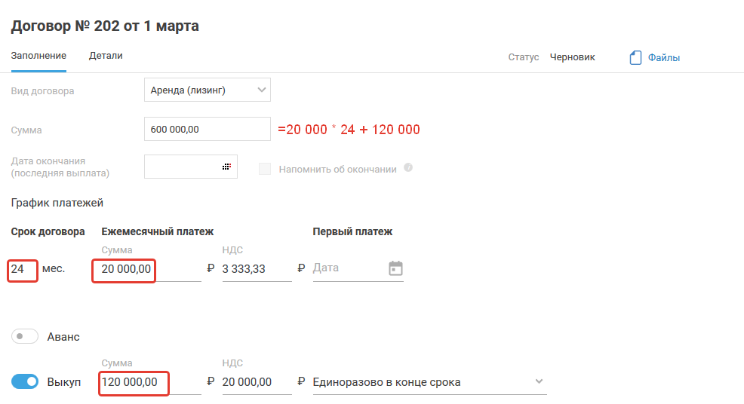Click the reminder info hint icon
The image size is (744, 404).
pos(408,168)
